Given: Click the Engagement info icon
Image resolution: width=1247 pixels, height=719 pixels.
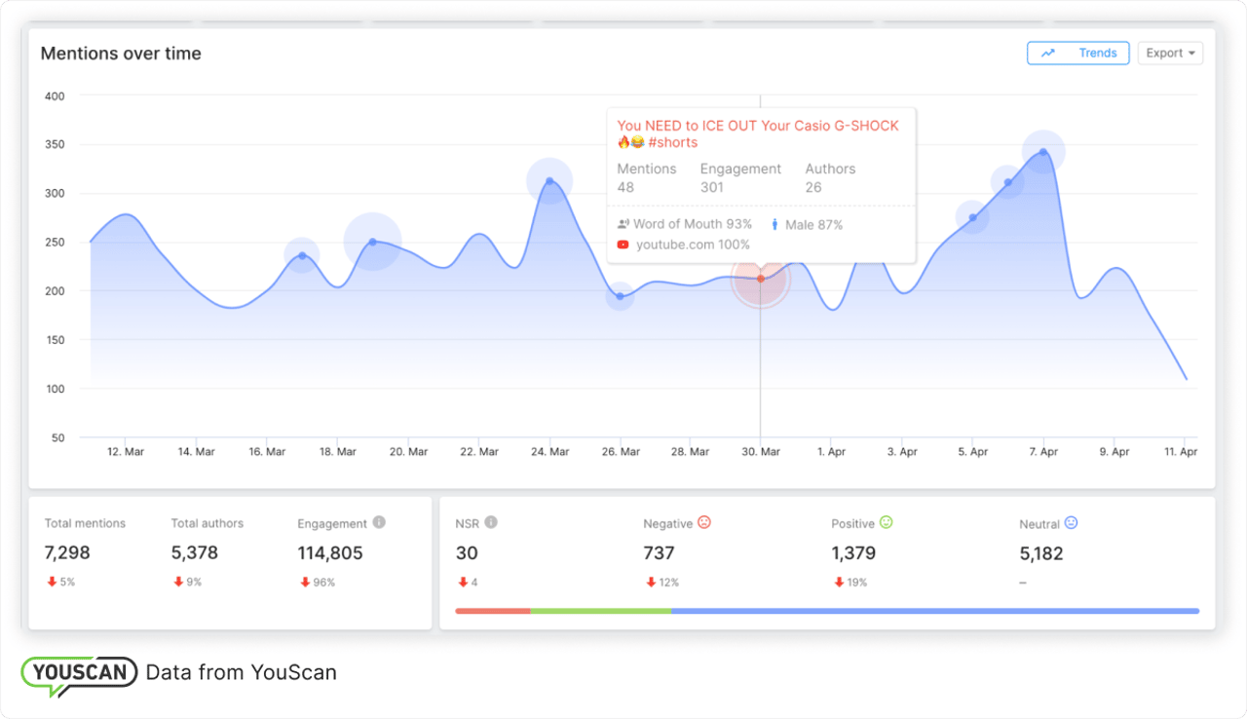Looking at the screenshot, I should [x=379, y=522].
